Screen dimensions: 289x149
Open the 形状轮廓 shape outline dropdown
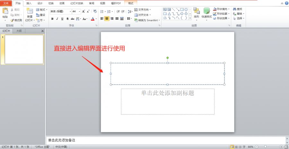click(x=221, y=14)
